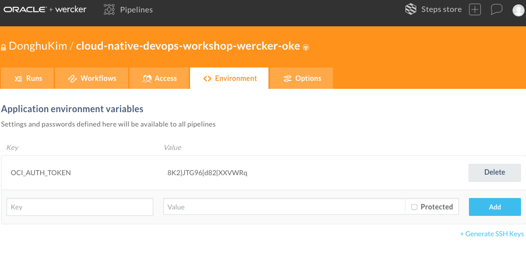Select the Environment tab
The image size is (526, 265).
coord(229,78)
